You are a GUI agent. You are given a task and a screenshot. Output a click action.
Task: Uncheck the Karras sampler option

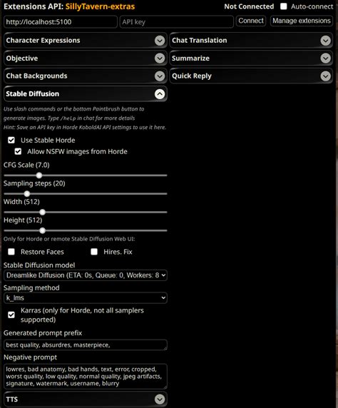click(11, 315)
